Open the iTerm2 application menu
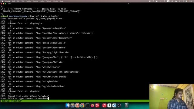 pyautogui.click(x=8, y=1)
